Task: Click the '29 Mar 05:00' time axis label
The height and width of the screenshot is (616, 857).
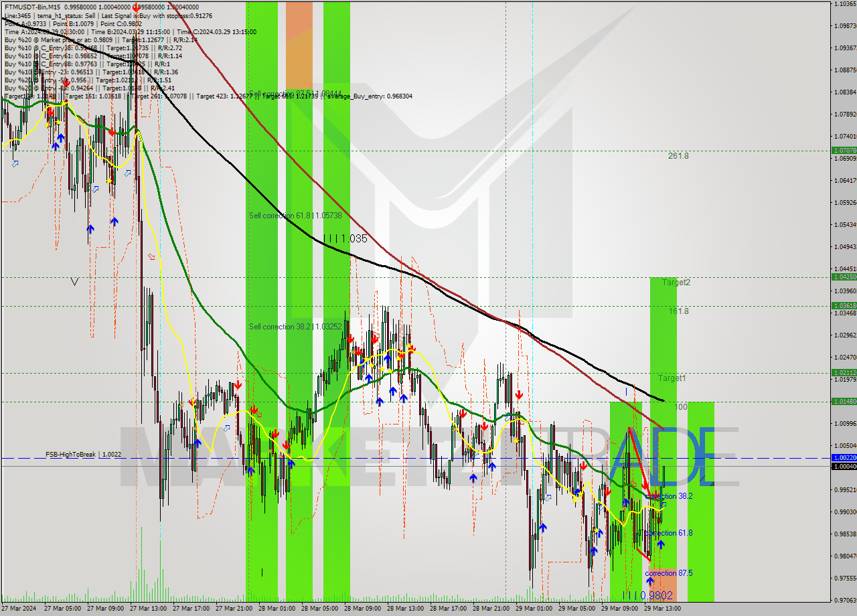Action: (x=577, y=609)
